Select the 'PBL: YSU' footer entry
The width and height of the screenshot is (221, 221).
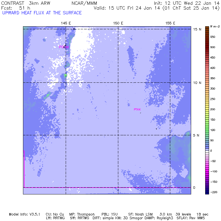110,214
